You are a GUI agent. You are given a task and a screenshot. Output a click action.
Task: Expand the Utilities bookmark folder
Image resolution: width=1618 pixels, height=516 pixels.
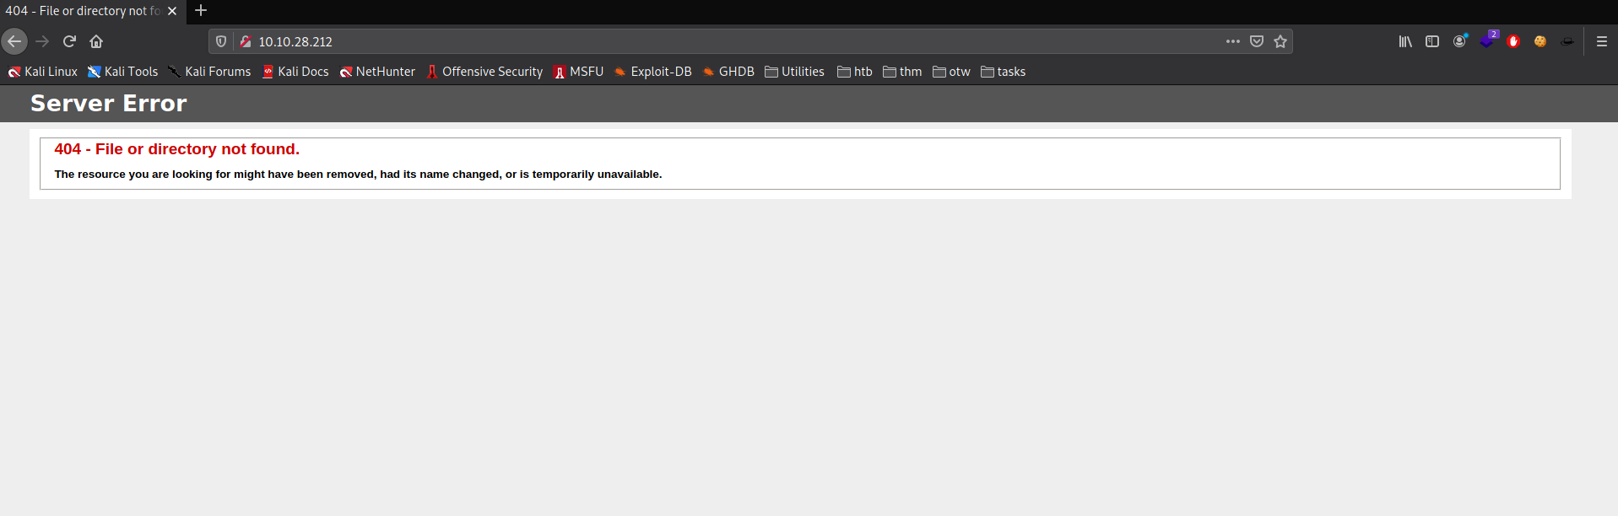tap(794, 72)
